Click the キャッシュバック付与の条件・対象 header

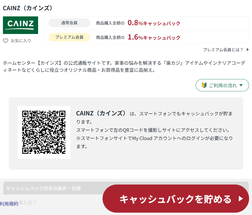44,188
